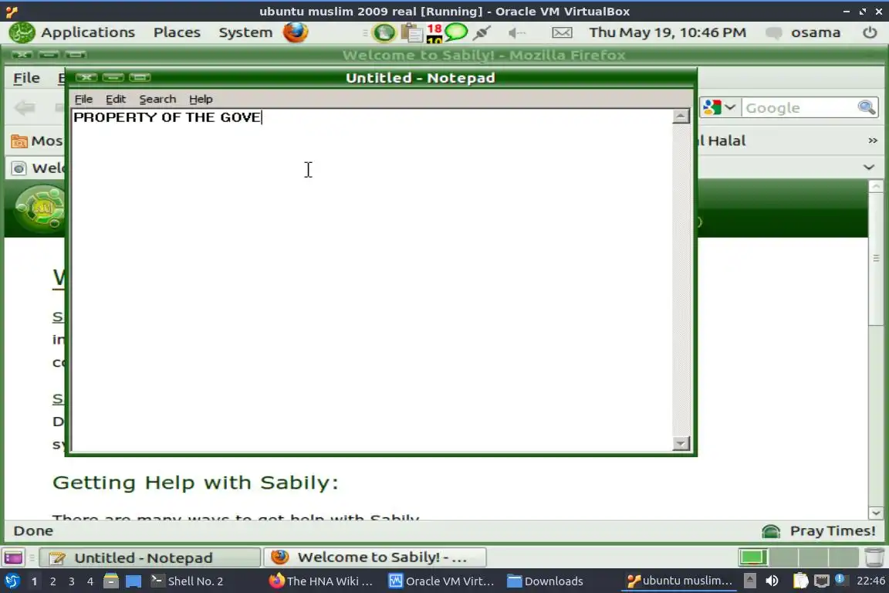Screen dimensions: 889x593
Task: Click the Pray Times! status bar button
Action: coord(833,530)
